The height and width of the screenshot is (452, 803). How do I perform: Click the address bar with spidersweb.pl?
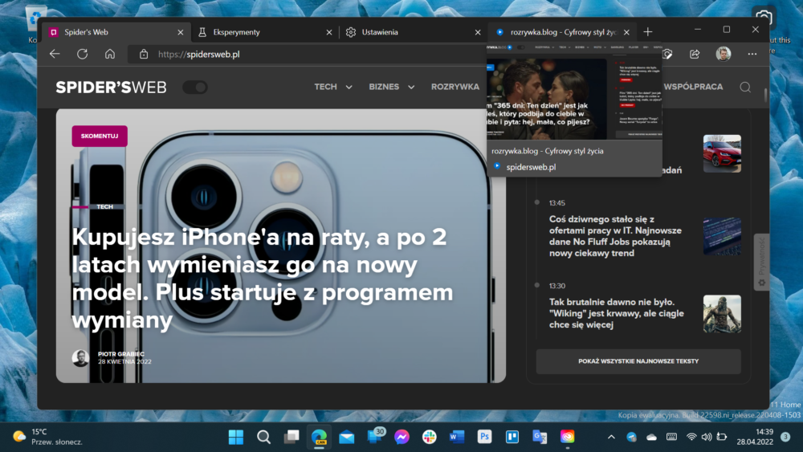(x=308, y=55)
